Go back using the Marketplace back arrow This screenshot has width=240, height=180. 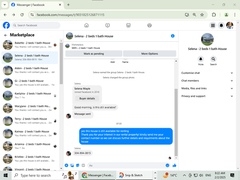[6, 35]
